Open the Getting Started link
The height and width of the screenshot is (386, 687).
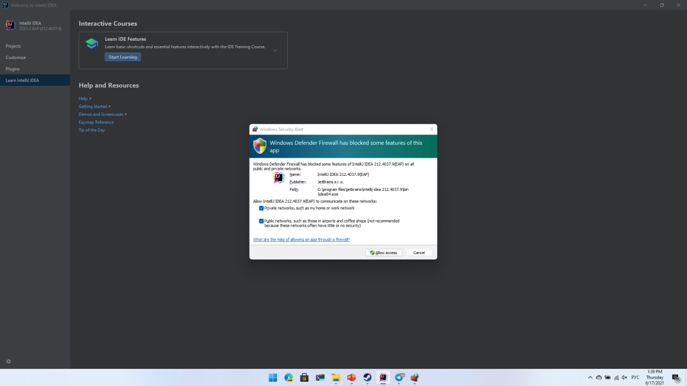(94, 106)
